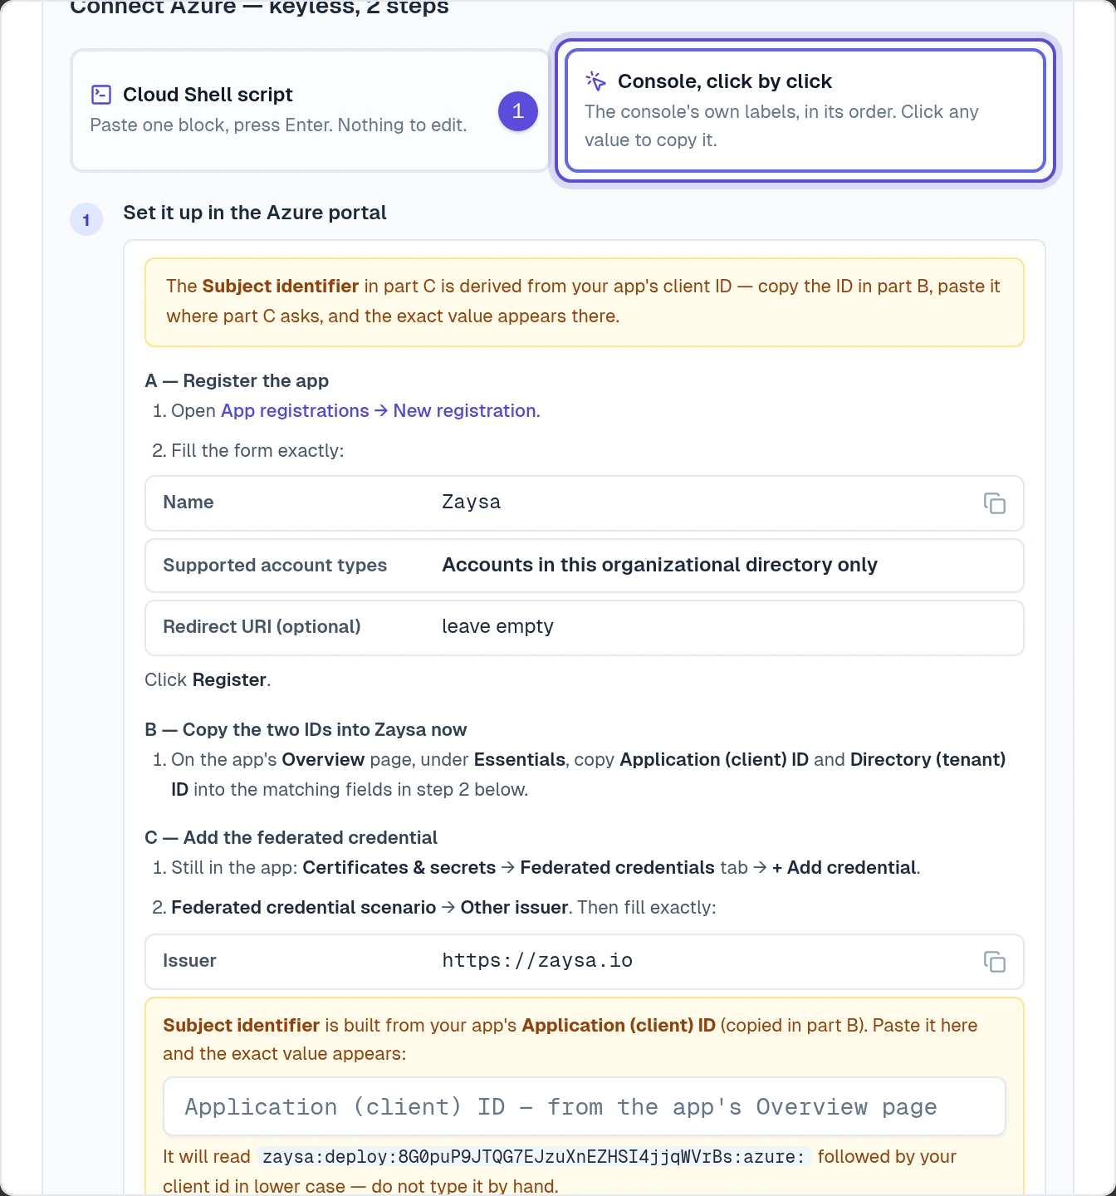The width and height of the screenshot is (1116, 1196).
Task: Click the "B — Copy the two IDs into Zaysa now" heading
Action: [x=306, y=729]
